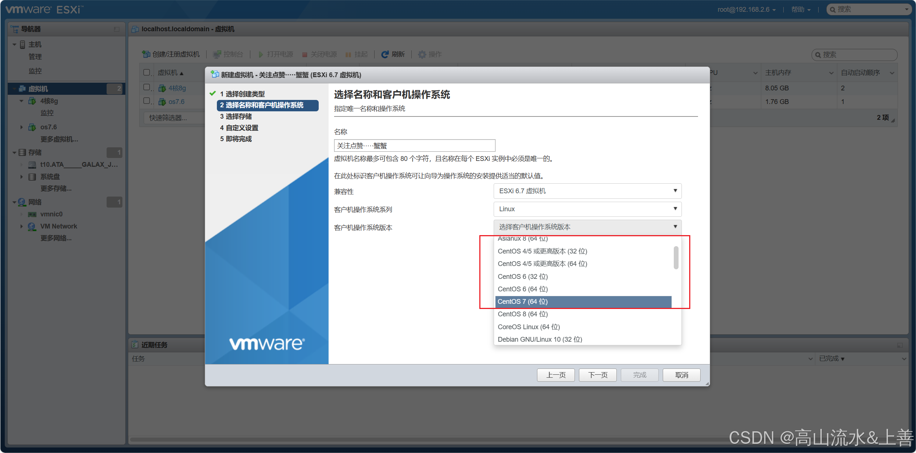Click the 取消 cancel button
916x453 pixels.
coord(681,375)
